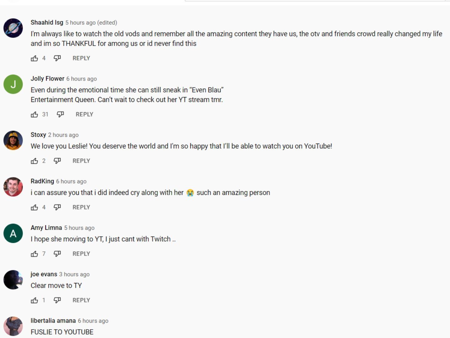Reply to Amy Limna's comment

[81, 254]
